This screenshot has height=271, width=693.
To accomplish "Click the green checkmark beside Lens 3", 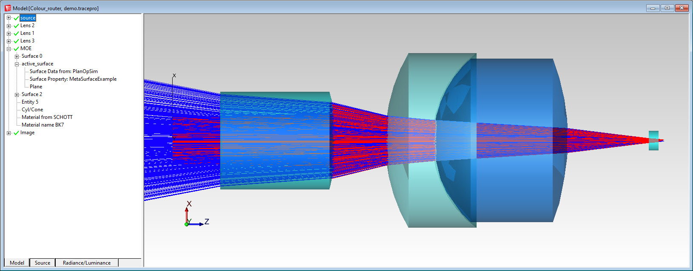I will tap(16, 41).
